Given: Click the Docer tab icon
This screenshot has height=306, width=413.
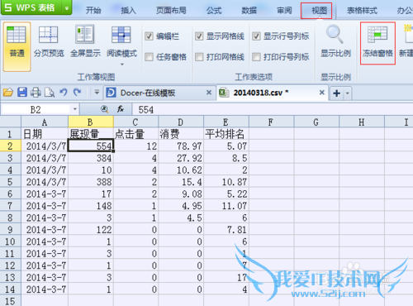Looking at the screenshot, I should pos(111,93).
